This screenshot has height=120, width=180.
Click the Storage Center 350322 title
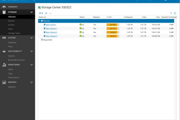coord(56,7)
